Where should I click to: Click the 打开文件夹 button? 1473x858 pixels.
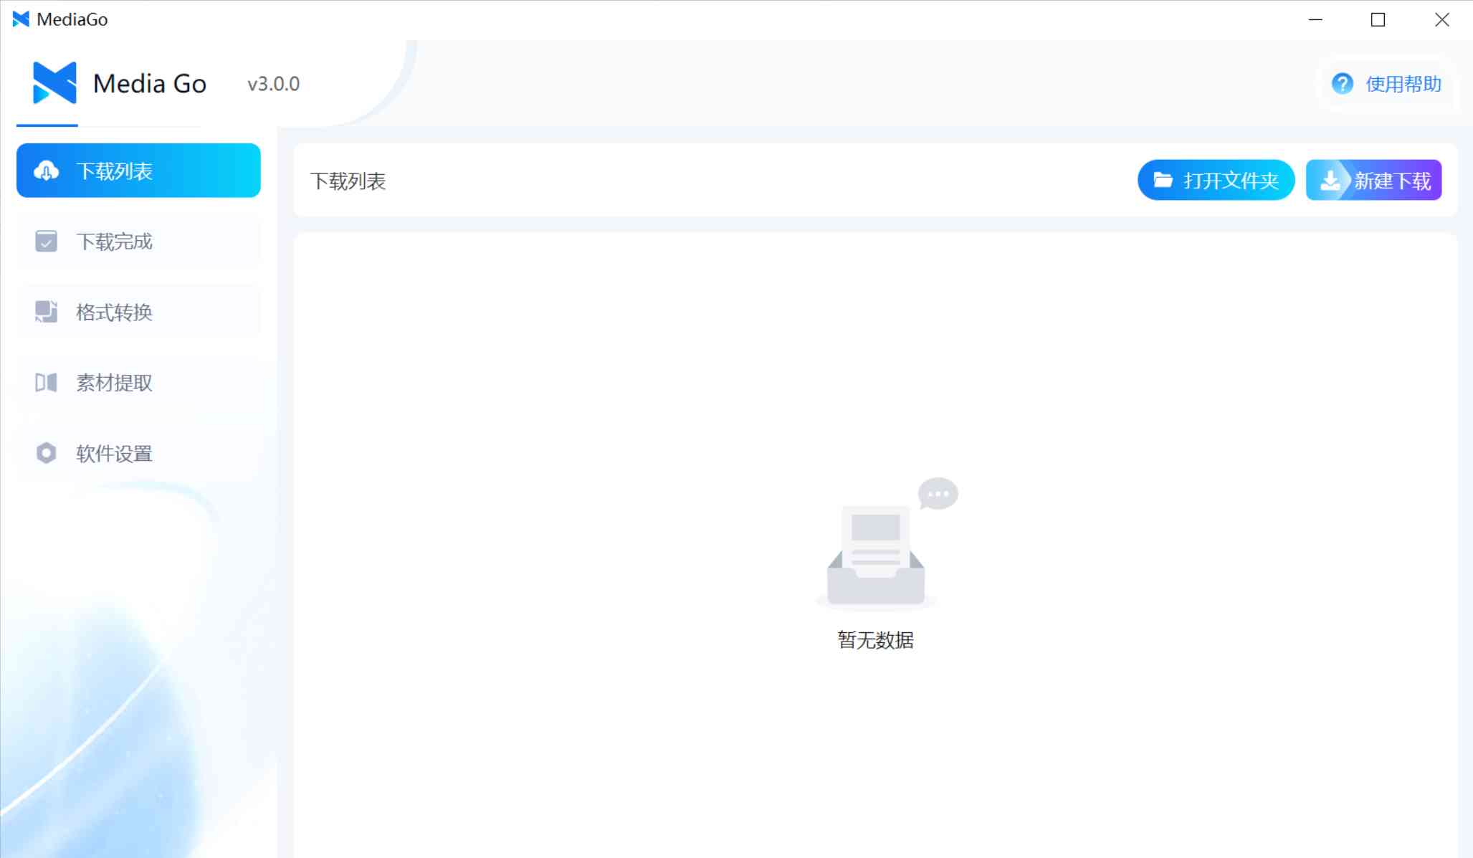[1216, 180]
